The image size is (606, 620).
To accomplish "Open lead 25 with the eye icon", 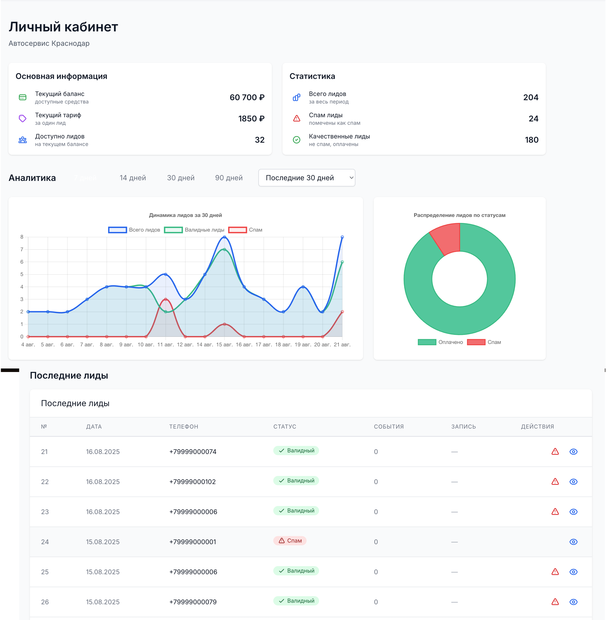I will [573, 572].
